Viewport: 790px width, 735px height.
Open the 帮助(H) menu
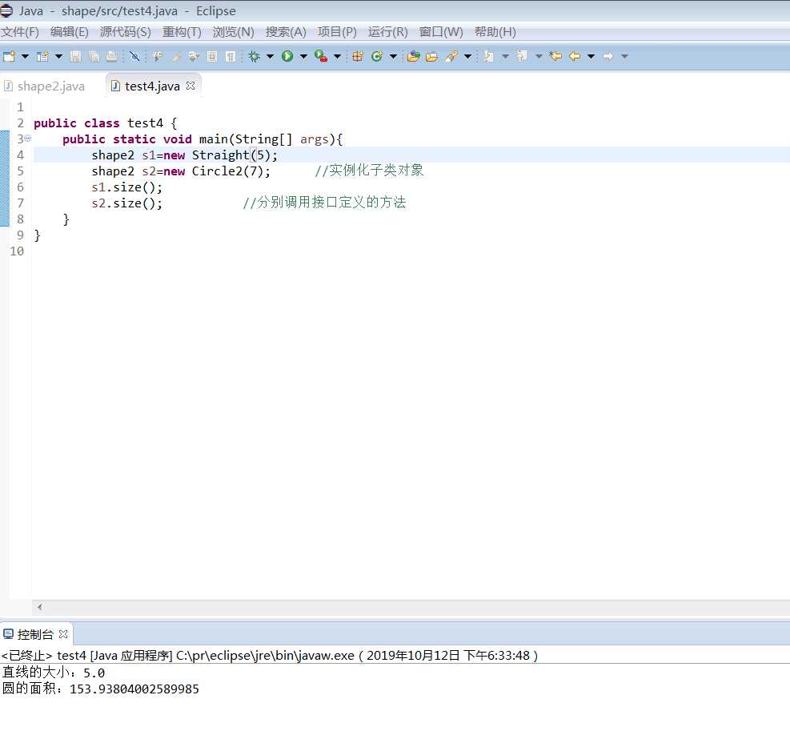495,32
